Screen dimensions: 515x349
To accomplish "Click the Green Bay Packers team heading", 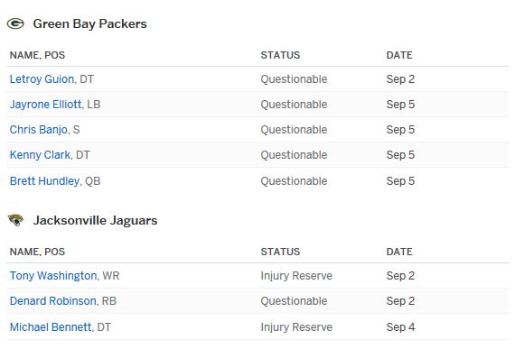I will 89,24.
